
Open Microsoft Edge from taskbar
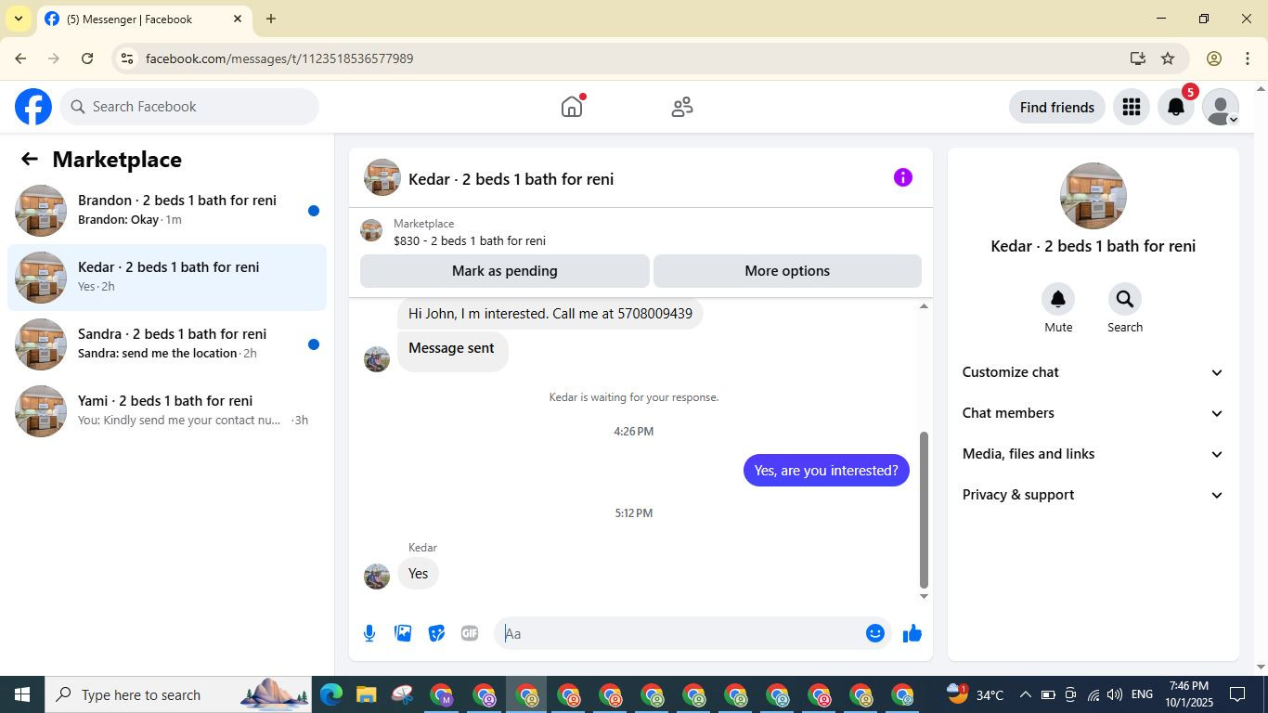click(x=331, y=694)
